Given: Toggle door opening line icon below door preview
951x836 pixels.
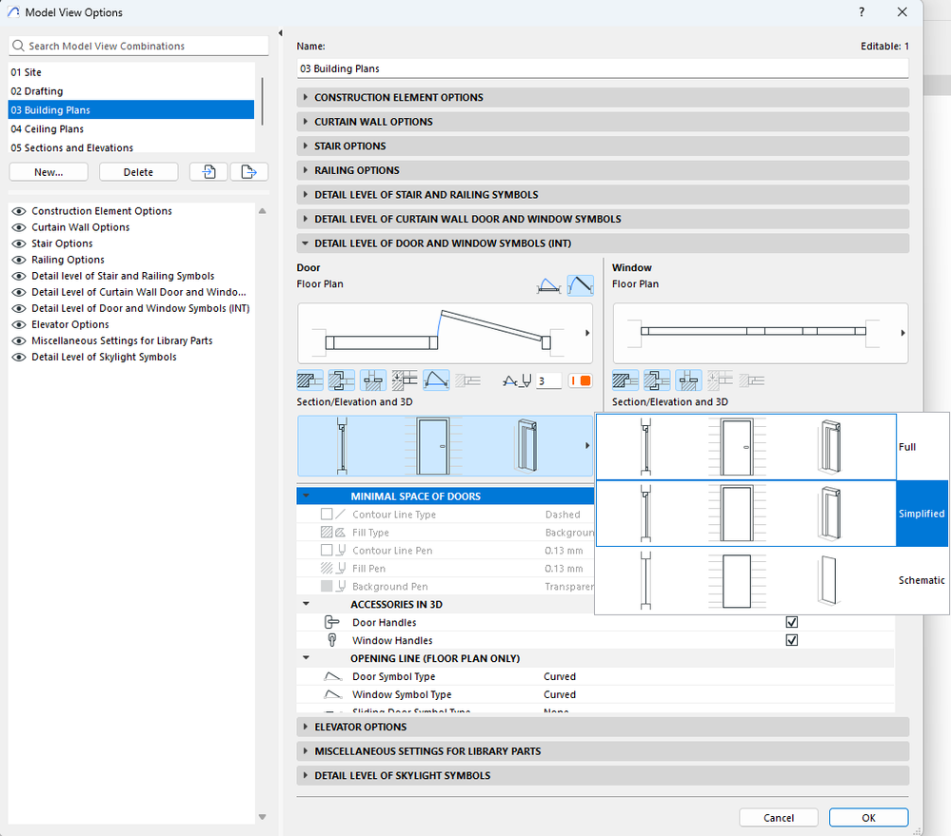Looking at the screenshot, I should [x=436, y=380].
